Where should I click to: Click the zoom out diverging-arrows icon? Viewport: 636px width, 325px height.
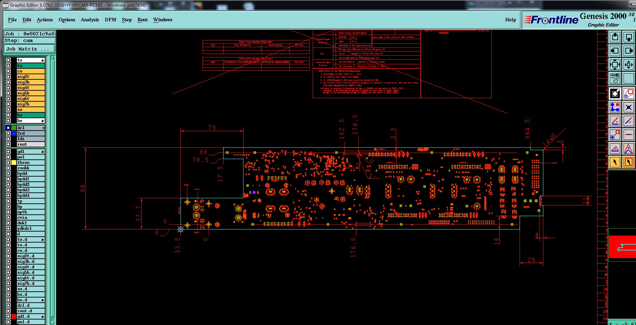(628, 65)
